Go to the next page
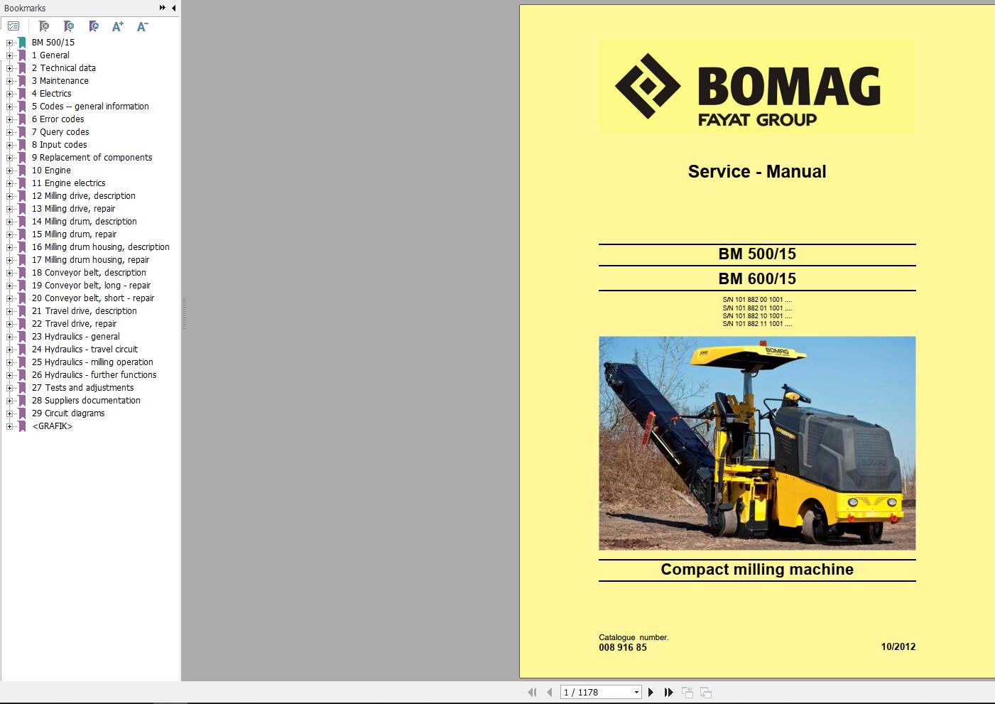The height and width of the screenshot is (704, 995). tap(651, 692)
